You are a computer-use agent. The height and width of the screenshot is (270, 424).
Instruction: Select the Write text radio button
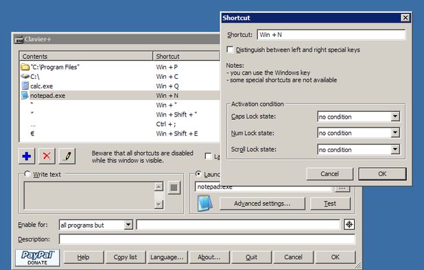click(x=27, y=174)
